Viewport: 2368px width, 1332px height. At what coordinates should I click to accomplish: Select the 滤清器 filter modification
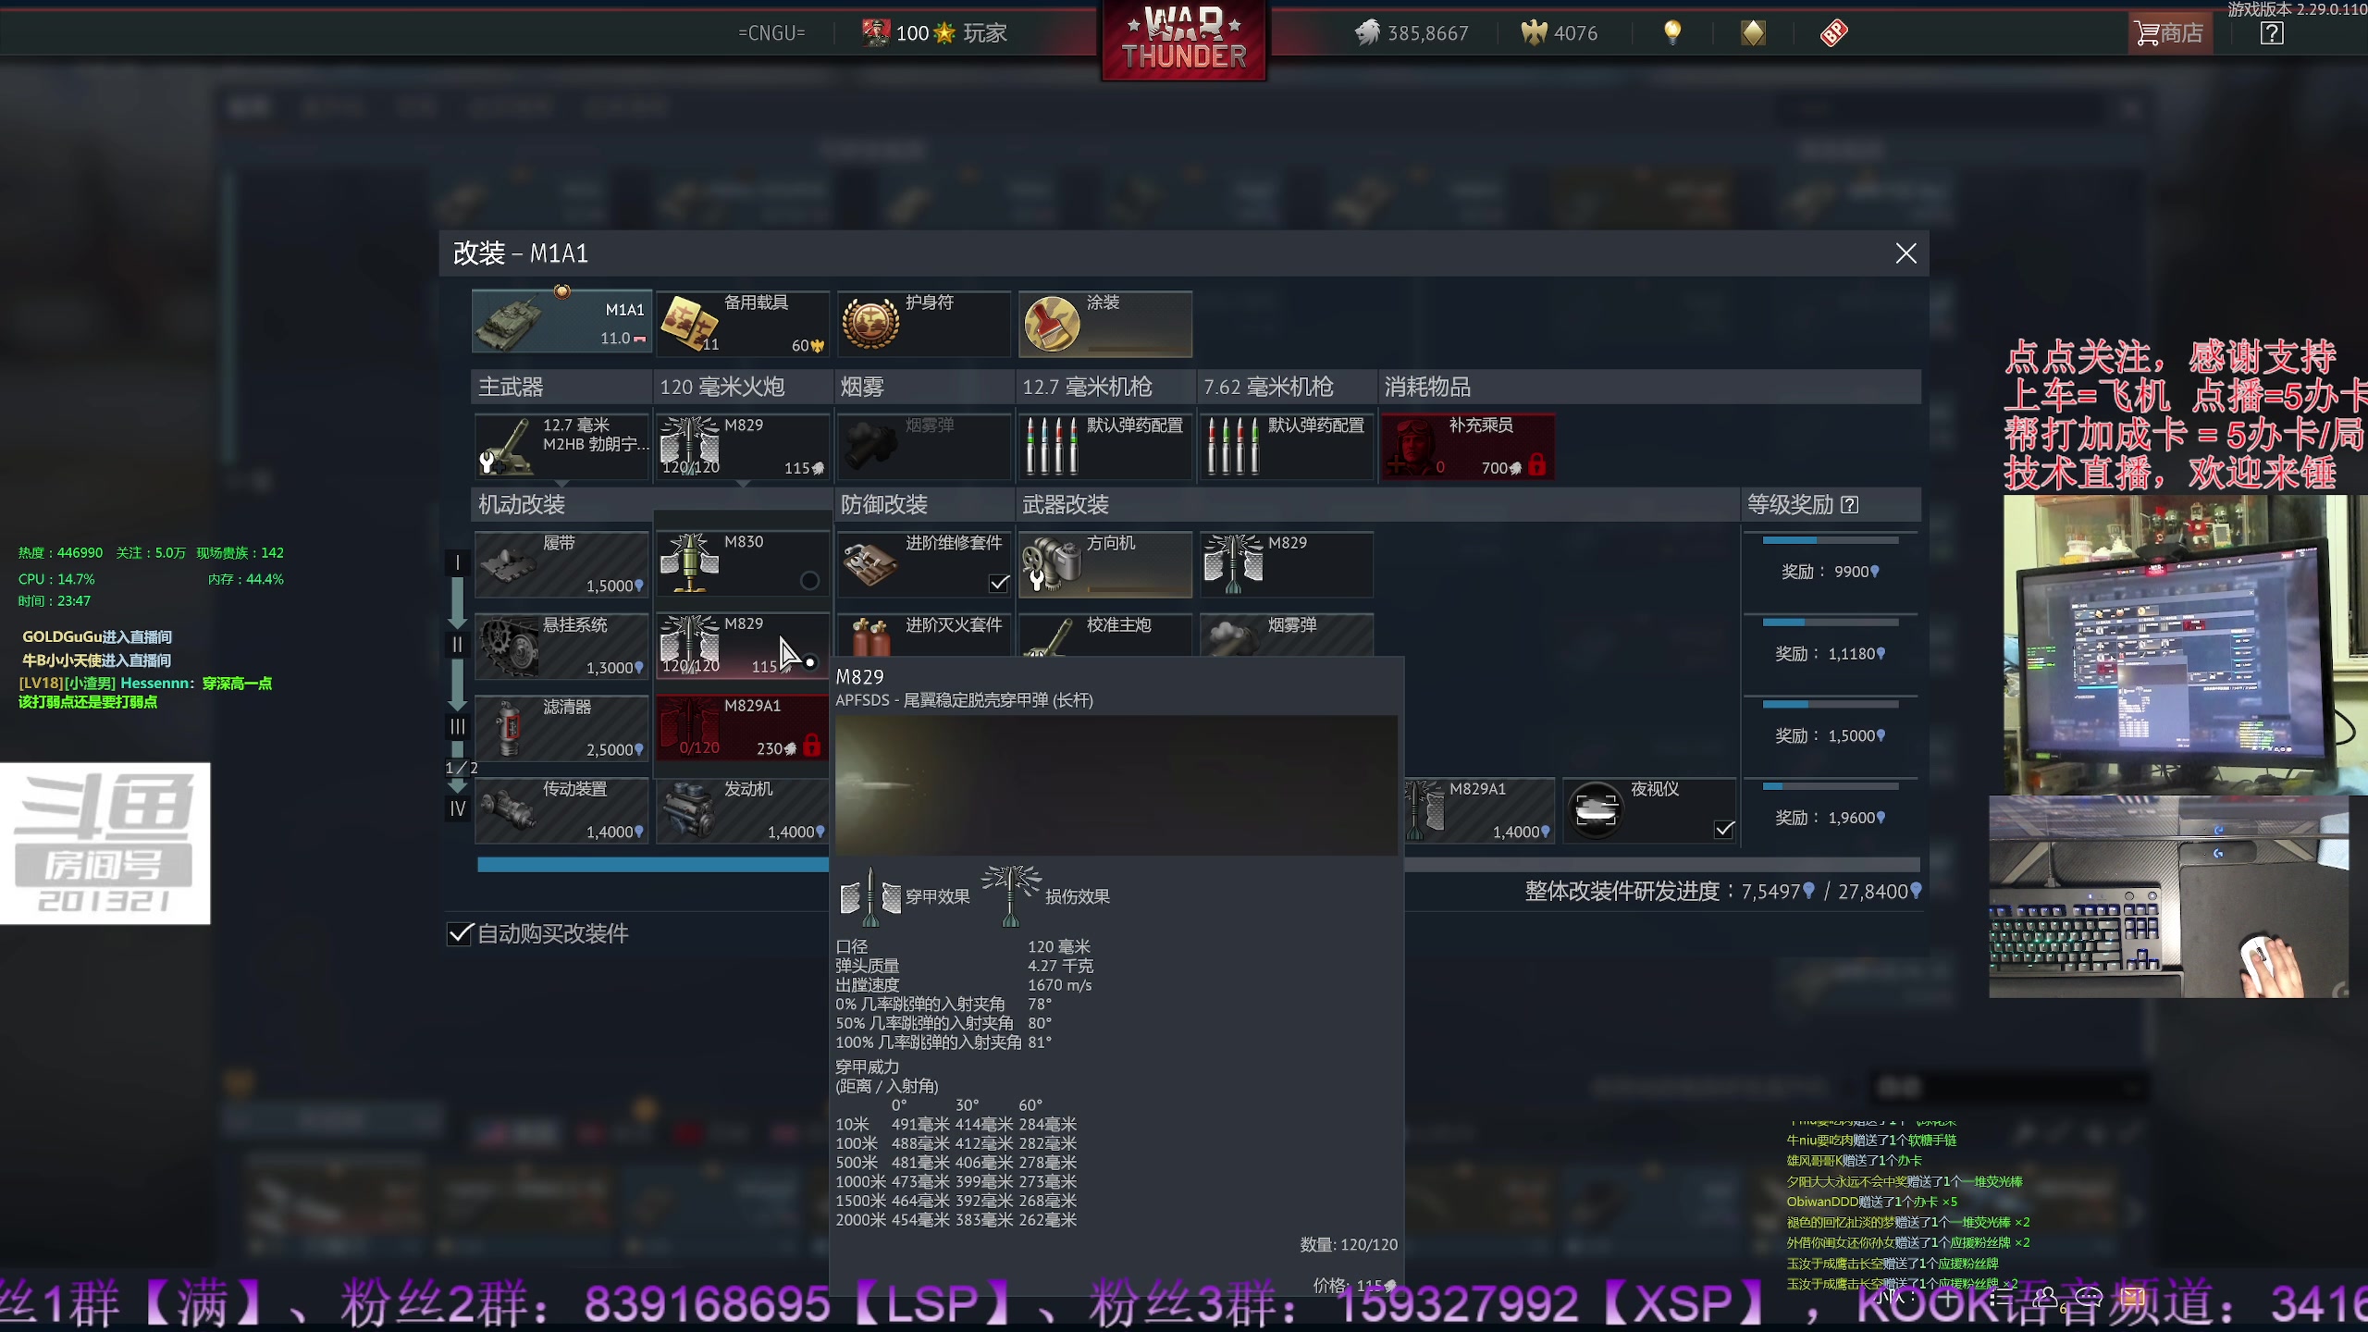point(561,728)
